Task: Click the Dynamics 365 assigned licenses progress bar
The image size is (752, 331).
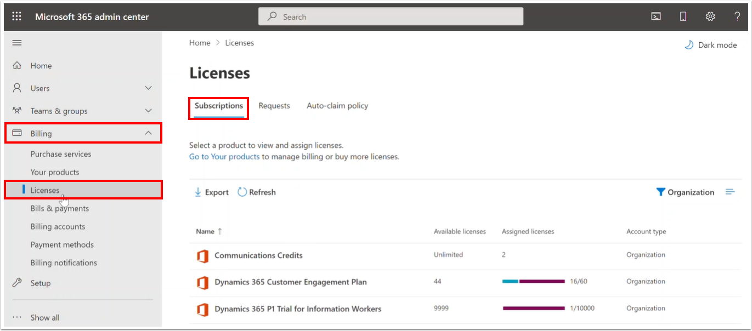Action: click(x=533, y=281)
